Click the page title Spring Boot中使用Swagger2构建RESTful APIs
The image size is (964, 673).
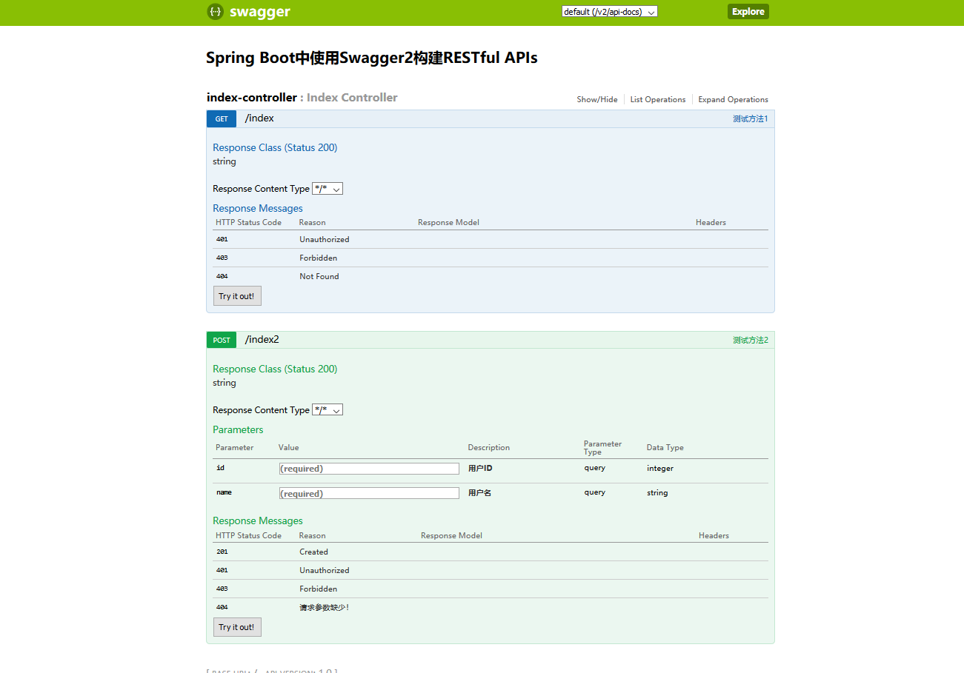[372, 58]
